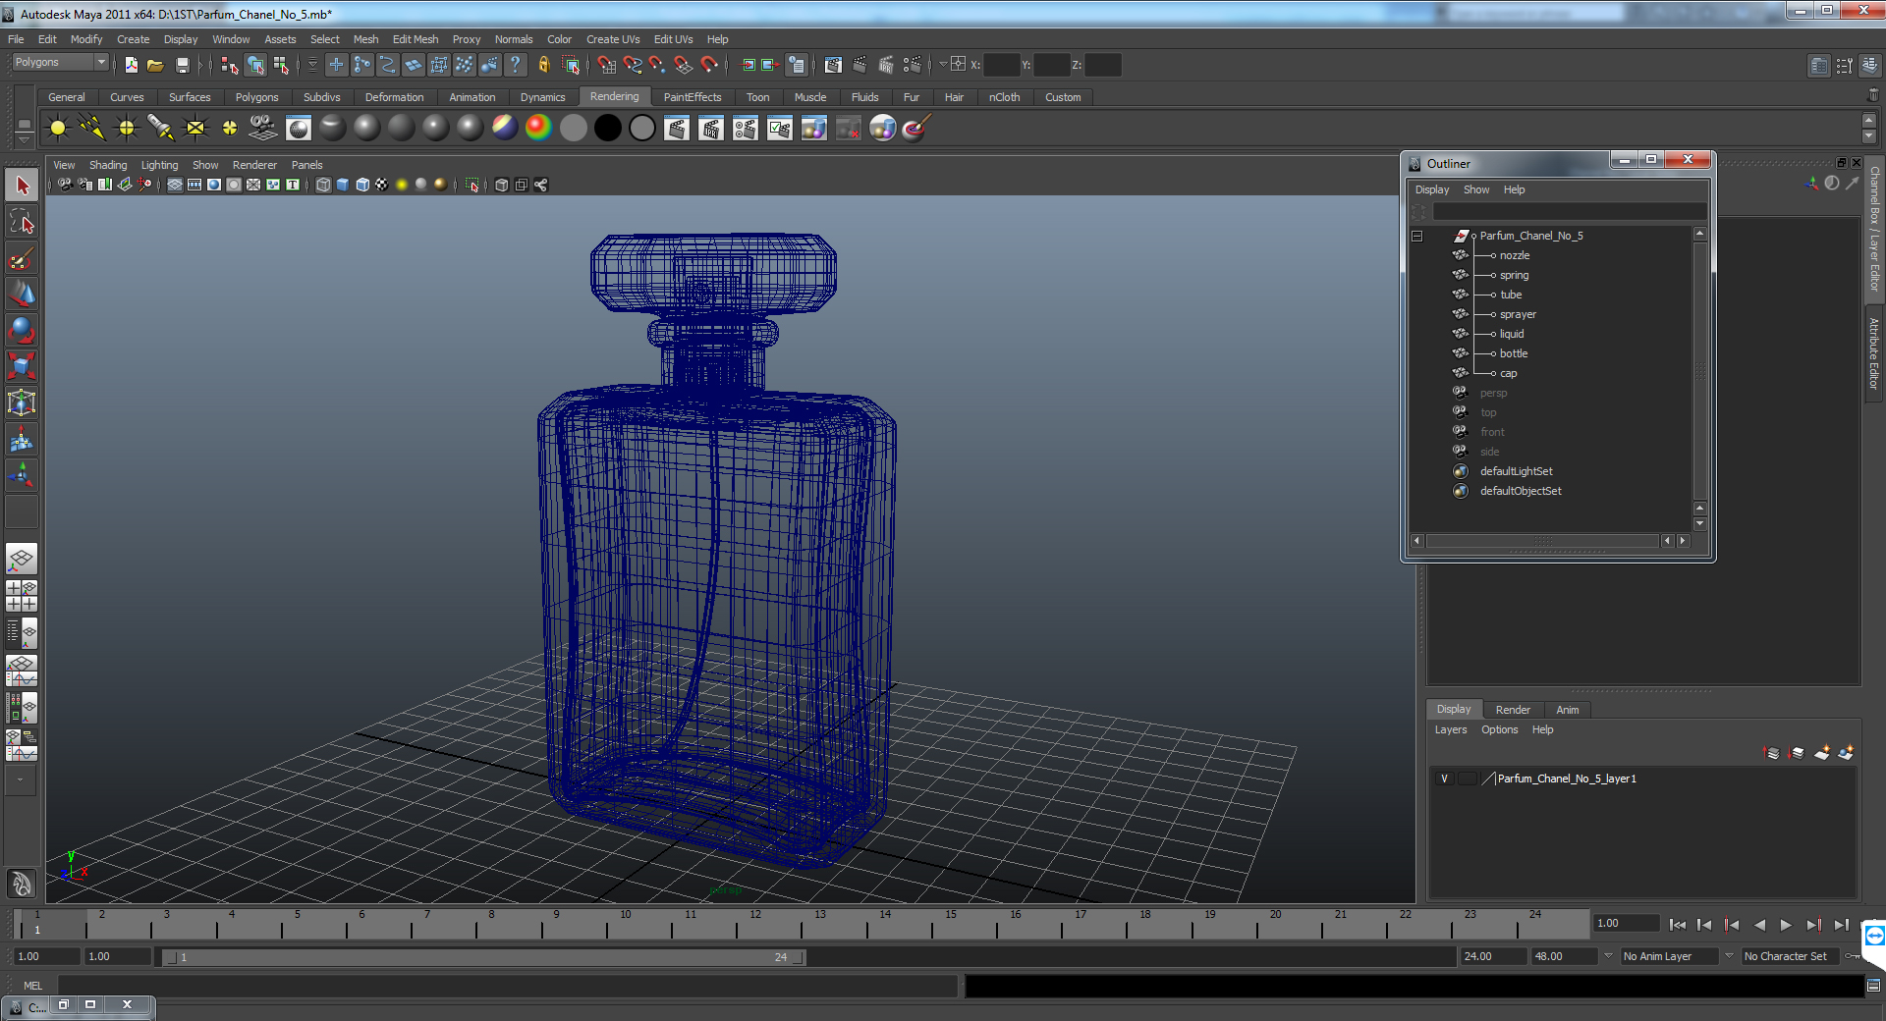Select the bottle node in Outliner

click(1514, 353)
